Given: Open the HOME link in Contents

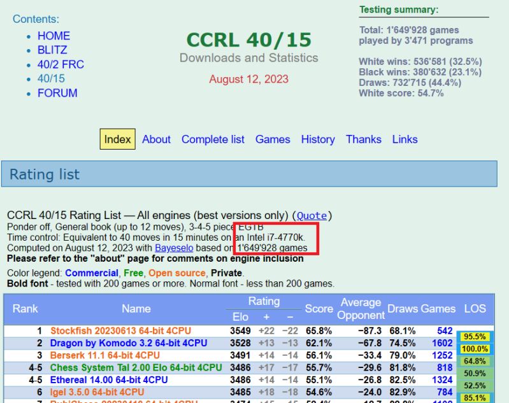Looking at the screenshot, I should pyautogui.click(x=54, y=36).
